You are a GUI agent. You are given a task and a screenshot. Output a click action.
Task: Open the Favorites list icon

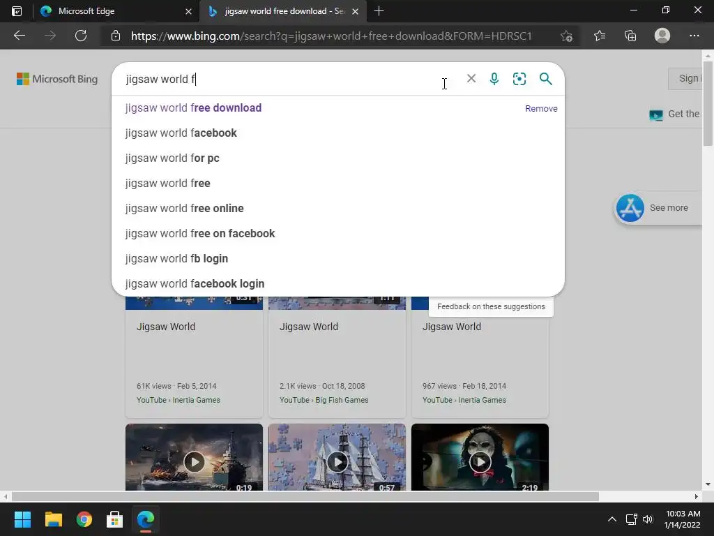[x=600, y=36]
